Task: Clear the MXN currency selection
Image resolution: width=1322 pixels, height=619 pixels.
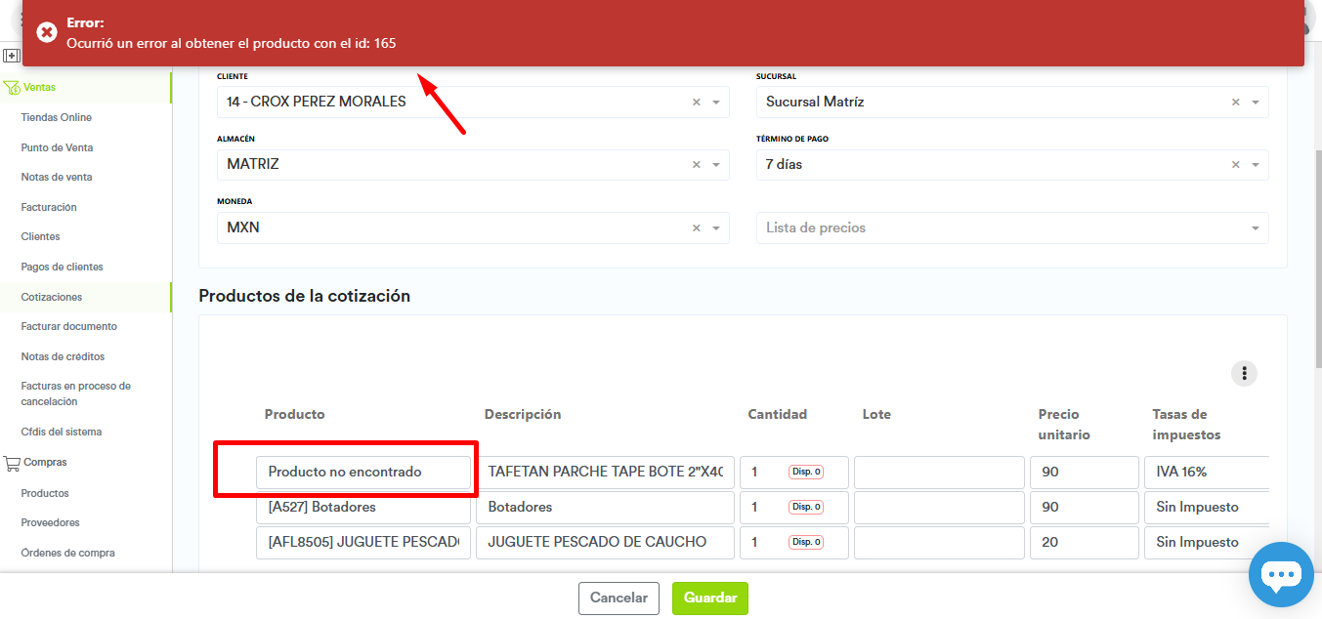Action: (x=697, y=227)
